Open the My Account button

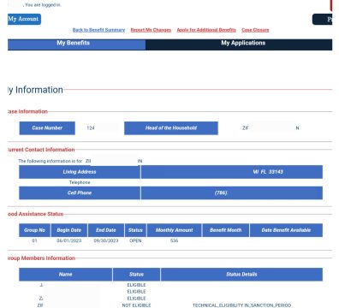point(24,19)
